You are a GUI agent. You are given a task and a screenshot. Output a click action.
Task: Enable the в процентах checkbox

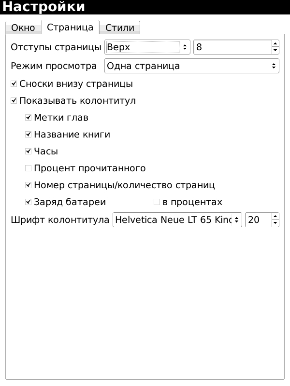pos(157,202)
